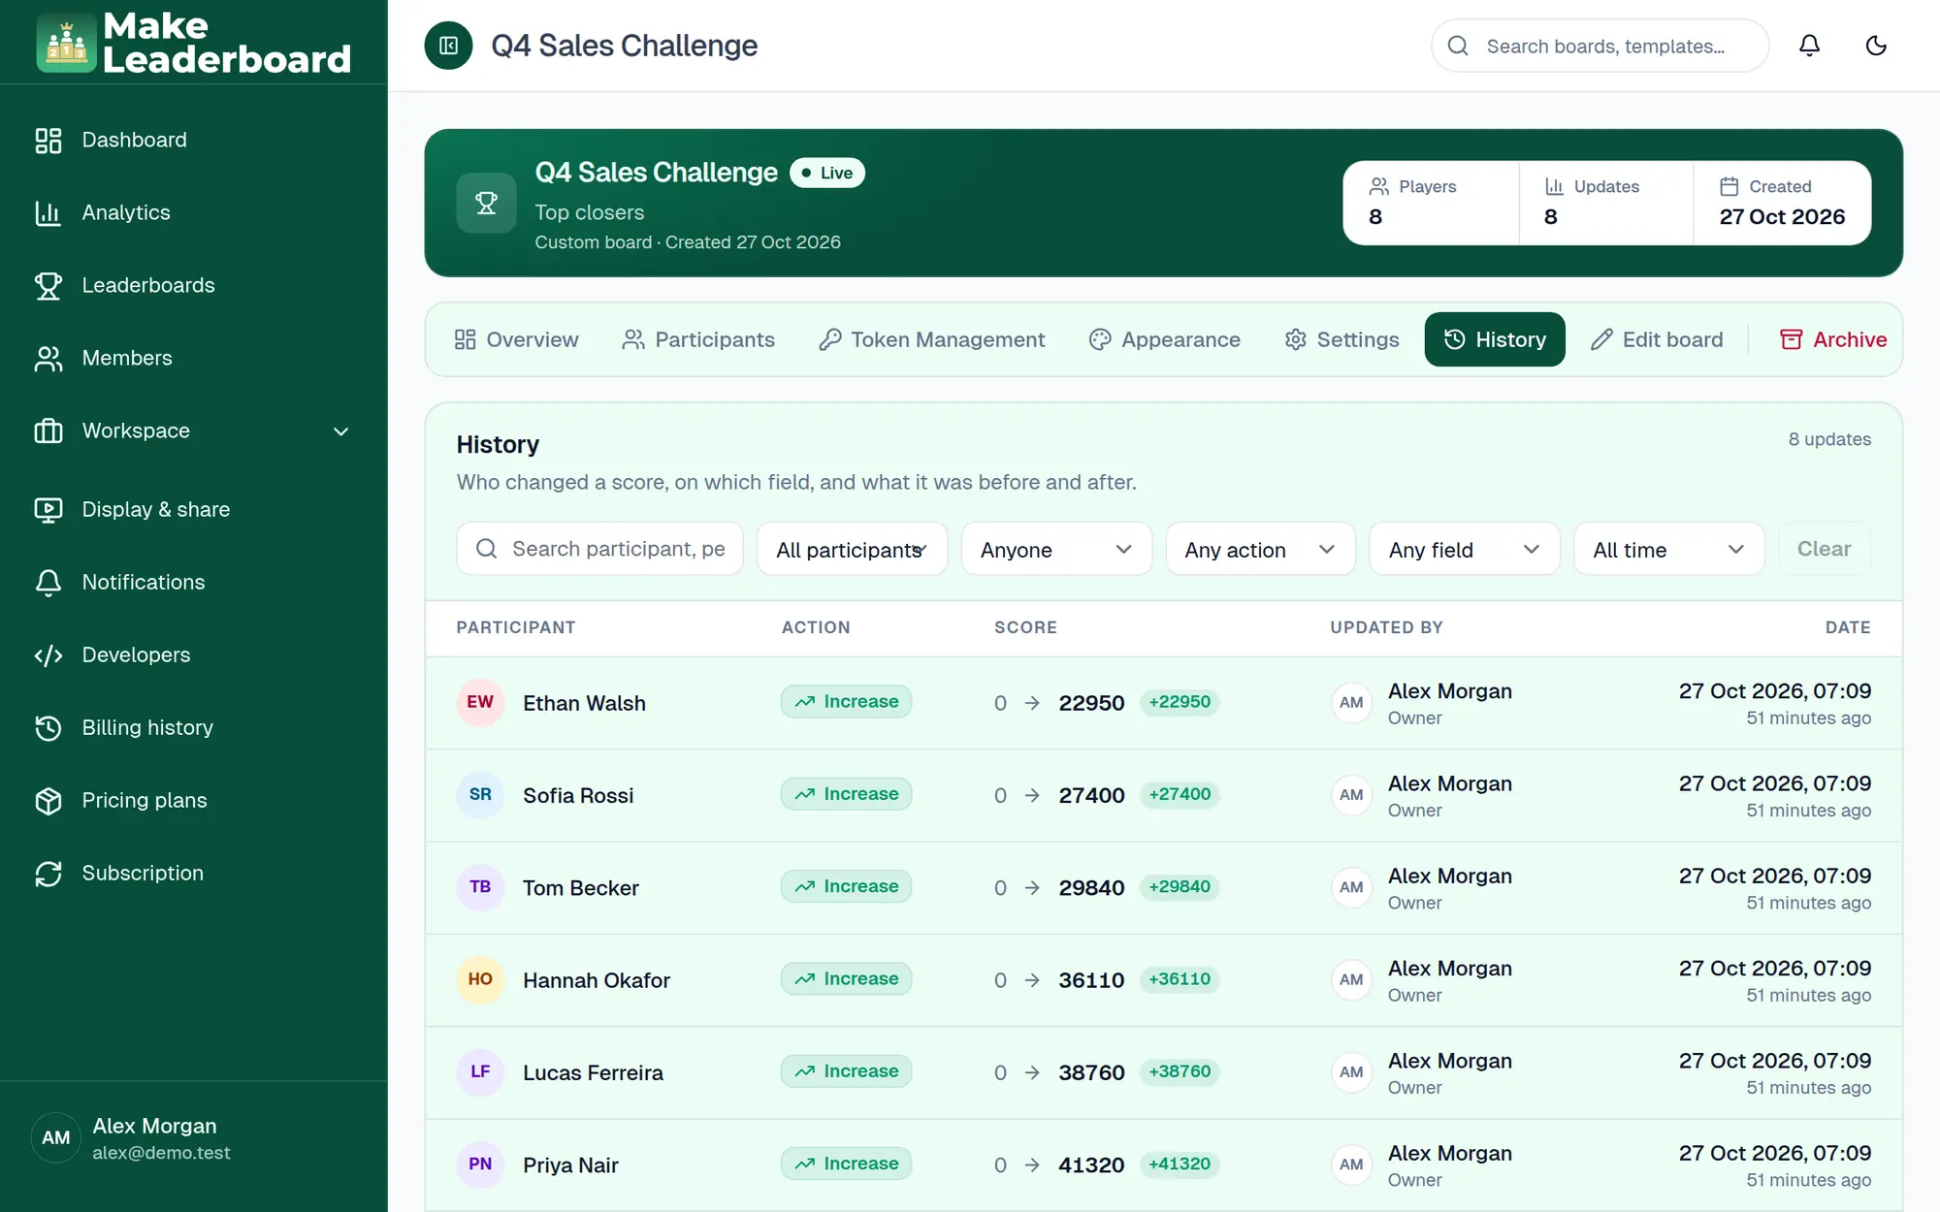1940x1212 pixels.
Task: Open the All time date filter
Action: coord(1668,549)
